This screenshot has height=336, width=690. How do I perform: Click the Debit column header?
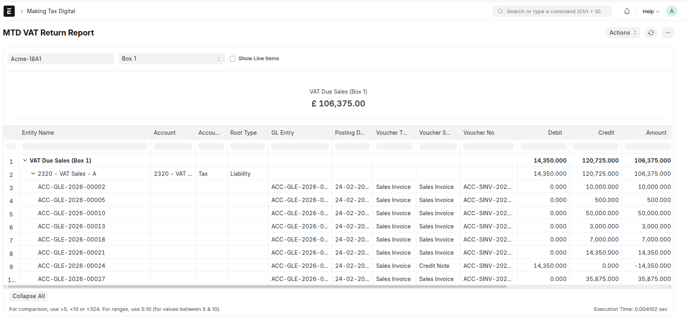[x=543, y=133]
